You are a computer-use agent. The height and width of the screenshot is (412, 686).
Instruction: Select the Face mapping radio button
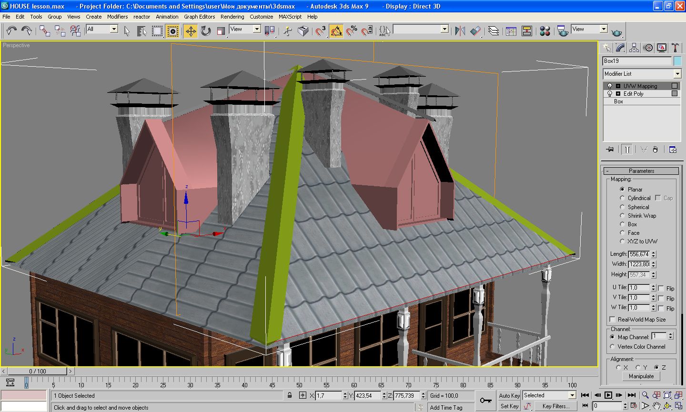pos(622,232)
